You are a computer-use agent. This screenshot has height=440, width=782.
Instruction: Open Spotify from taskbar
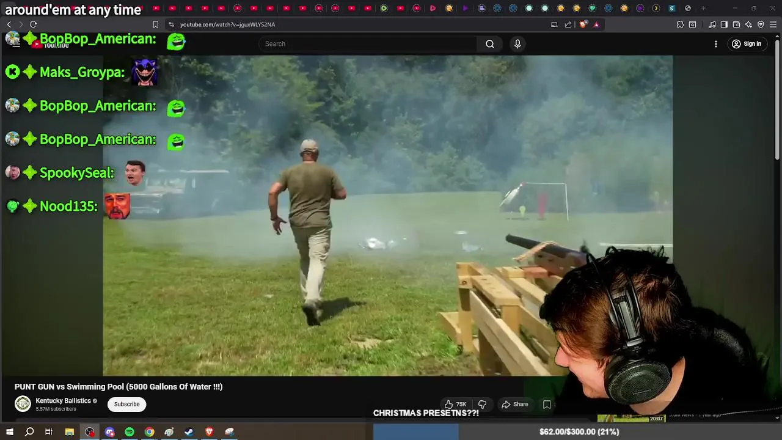pyautogui.click(x=130, y=432)
